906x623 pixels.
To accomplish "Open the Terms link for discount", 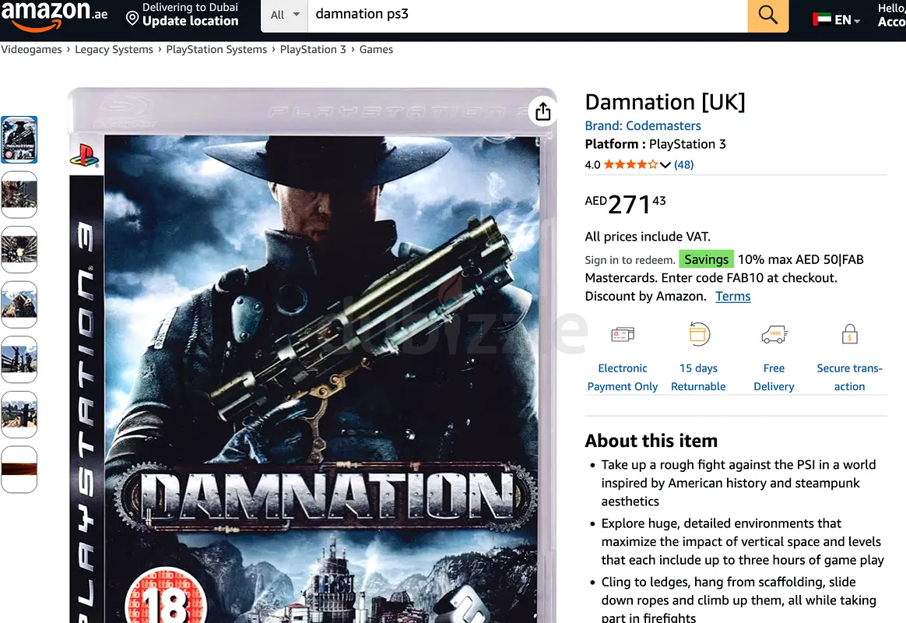I will [732, 297].
